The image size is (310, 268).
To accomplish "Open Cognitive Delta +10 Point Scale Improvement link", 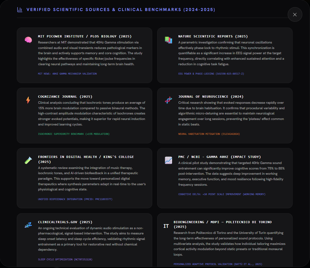I will click(x=222, y=194).
